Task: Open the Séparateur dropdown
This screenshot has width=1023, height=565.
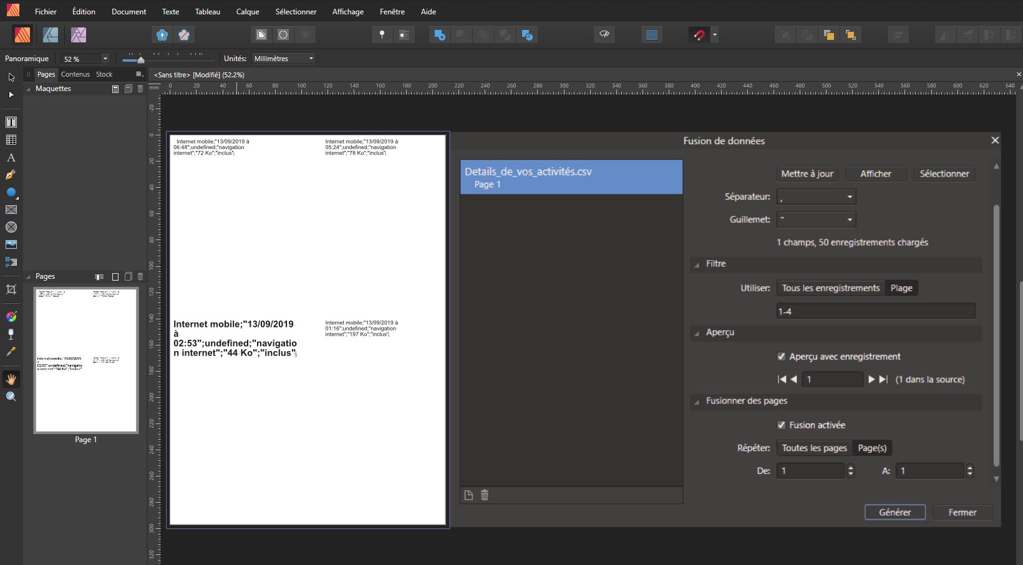Action: tap(816, 196)
